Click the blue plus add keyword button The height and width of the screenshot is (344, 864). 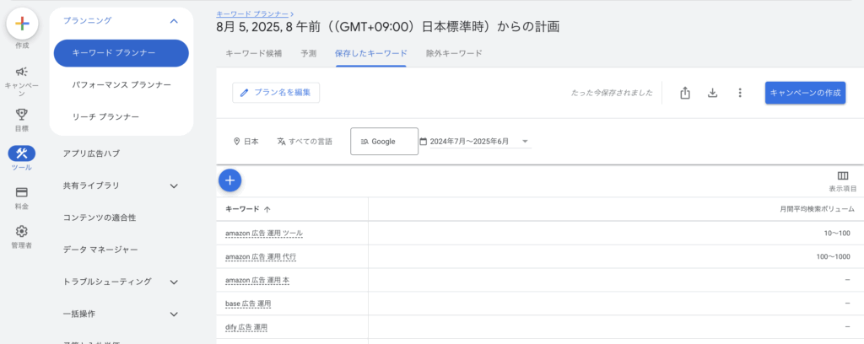230,180
